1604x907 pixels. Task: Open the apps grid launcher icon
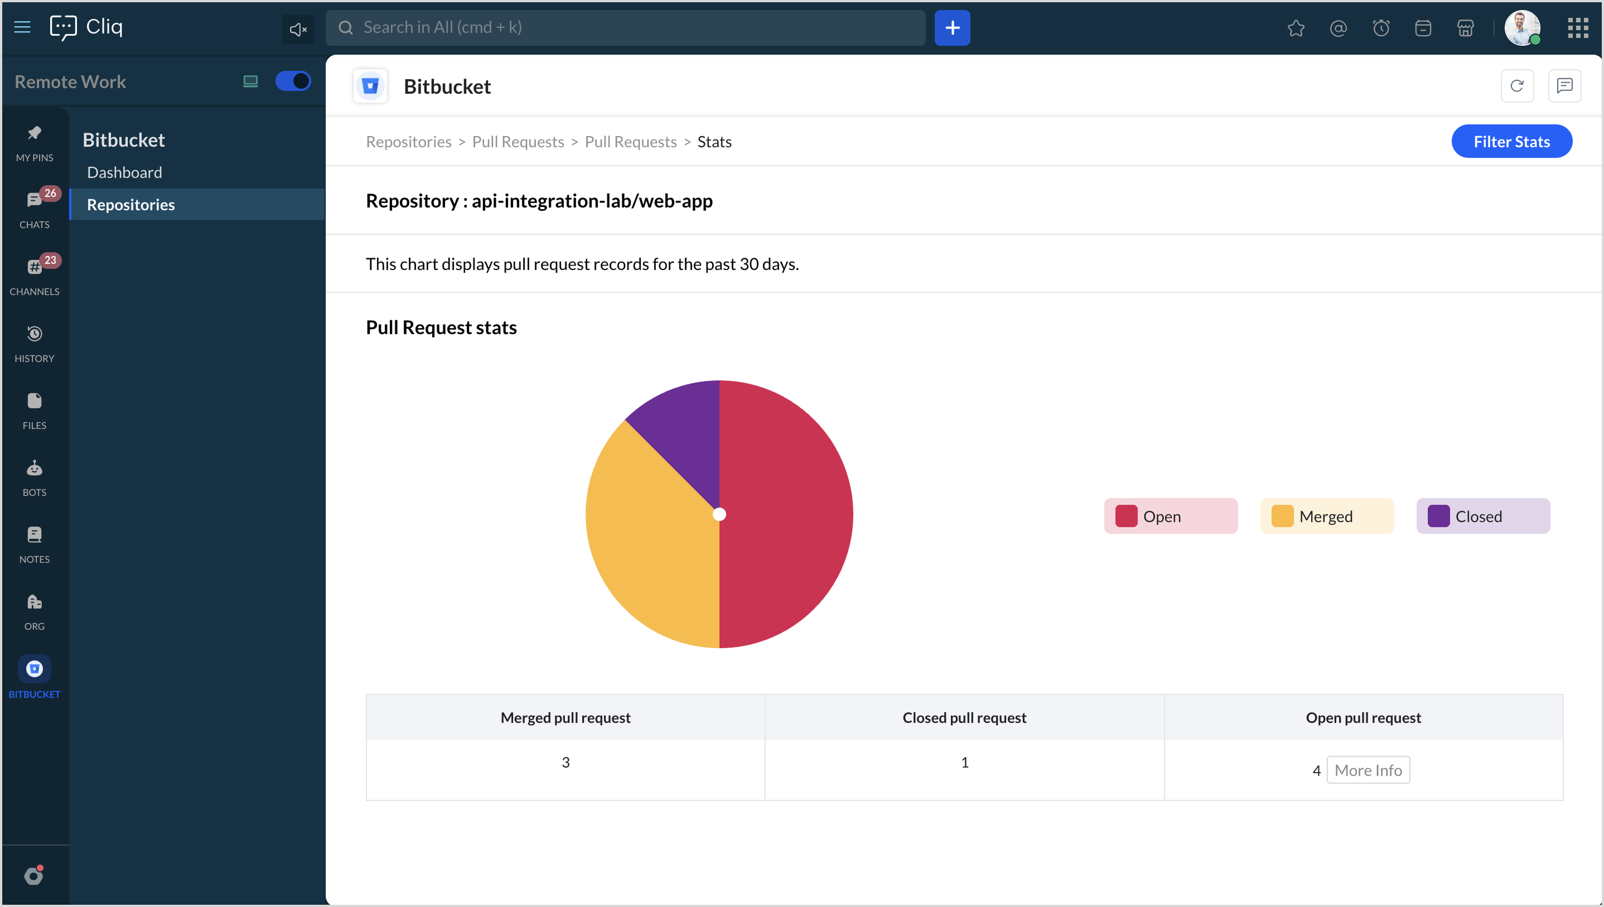click(1578, 28)
